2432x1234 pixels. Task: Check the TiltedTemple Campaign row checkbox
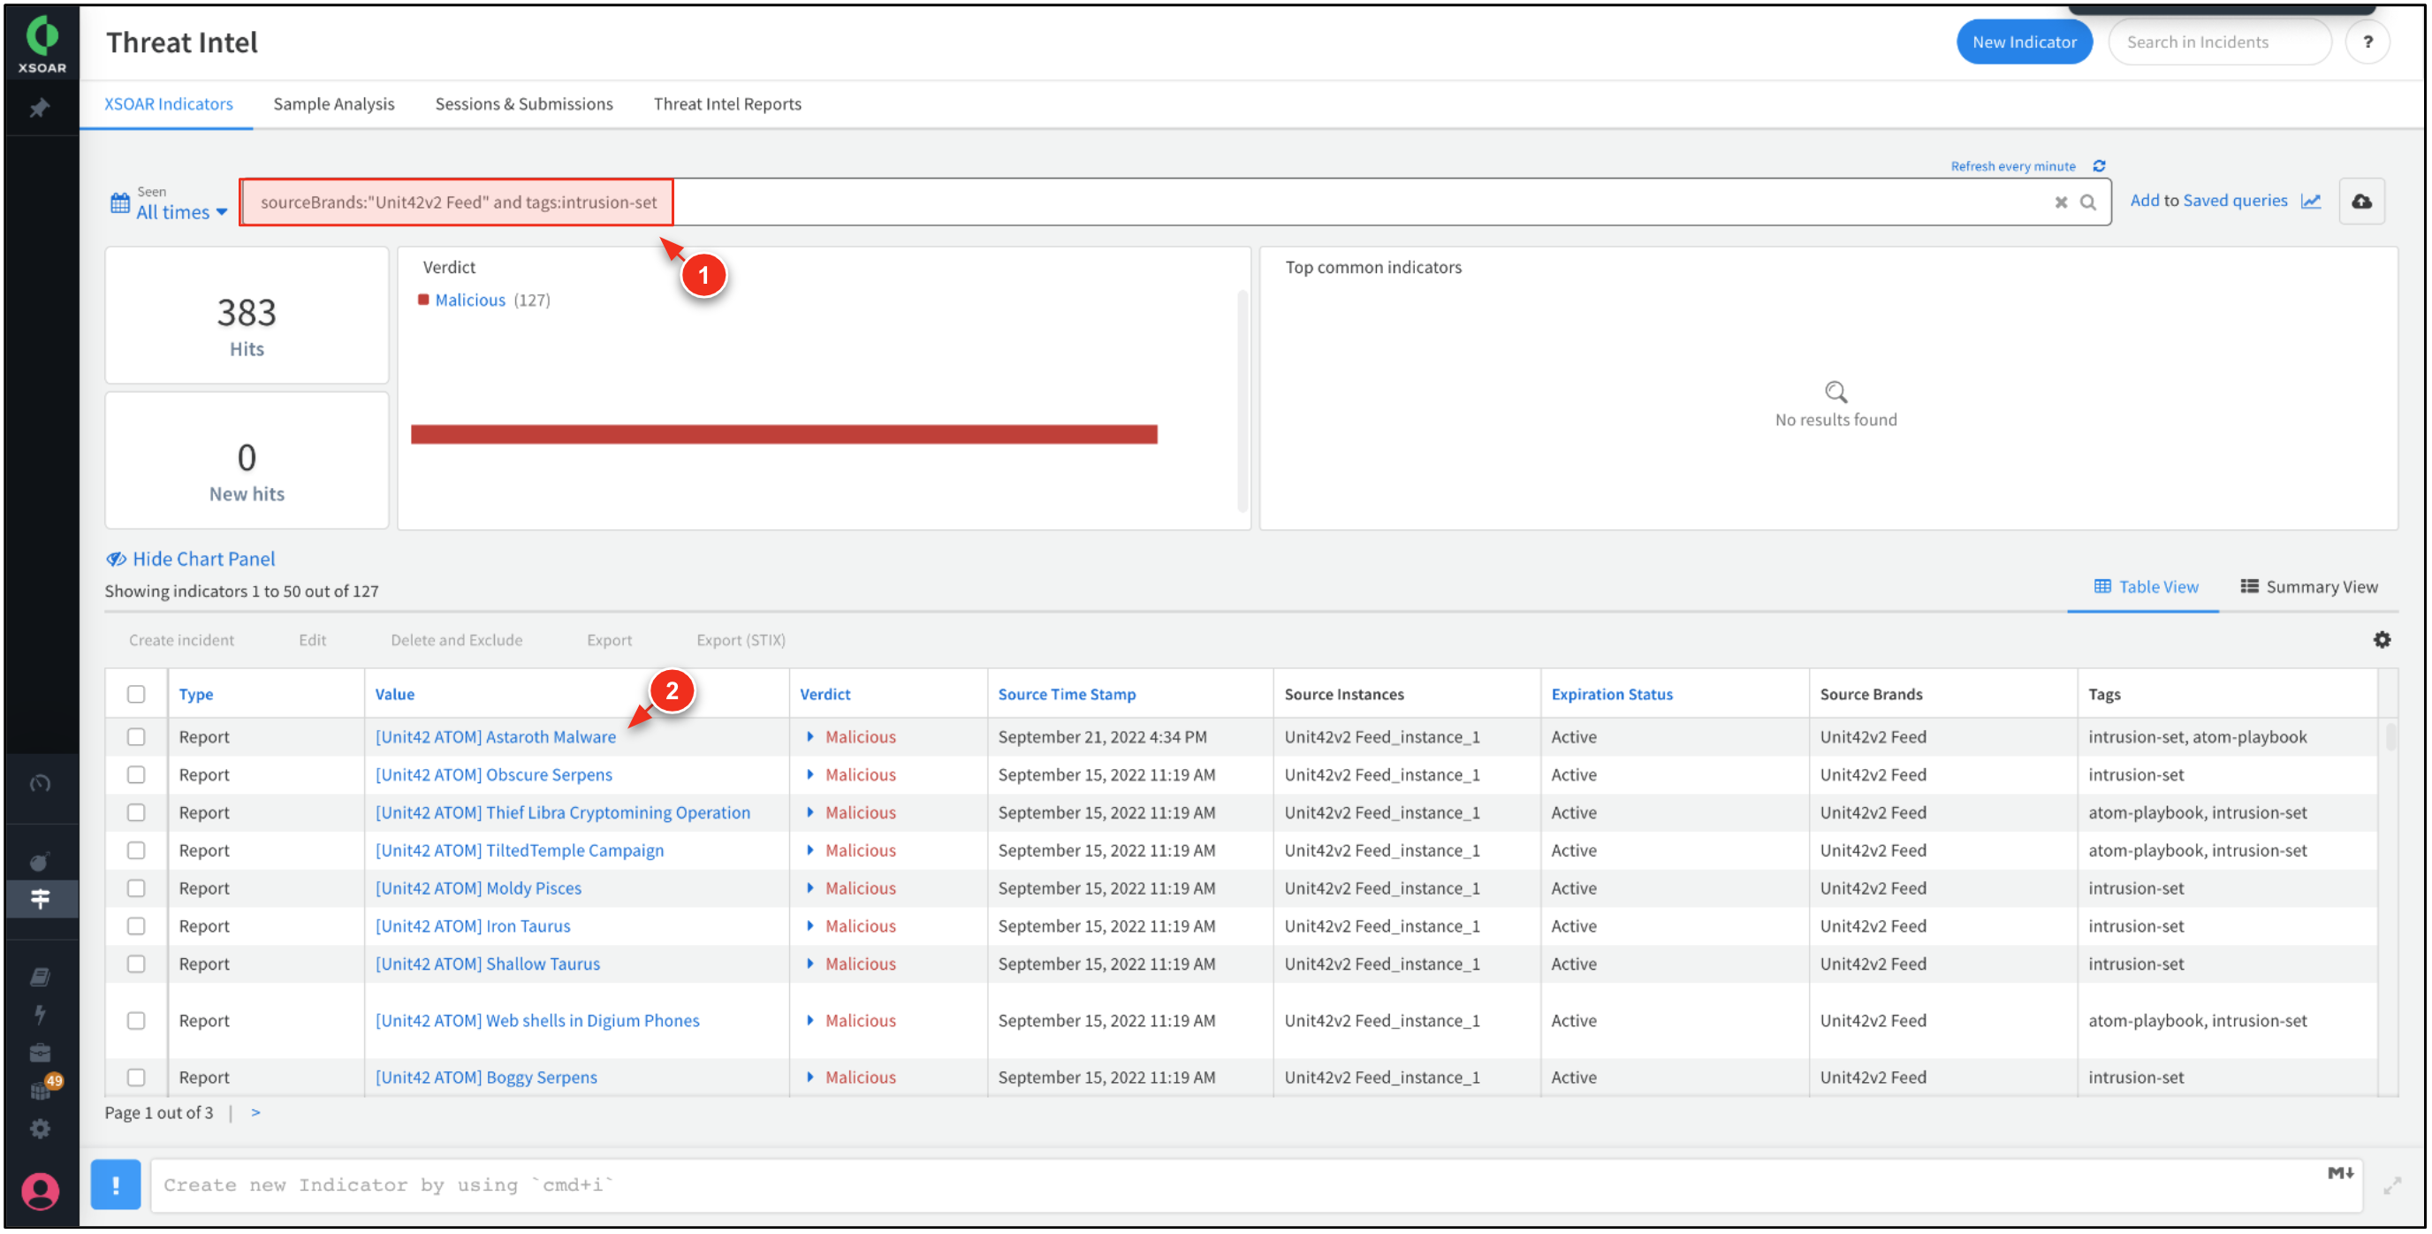(136, 849)
